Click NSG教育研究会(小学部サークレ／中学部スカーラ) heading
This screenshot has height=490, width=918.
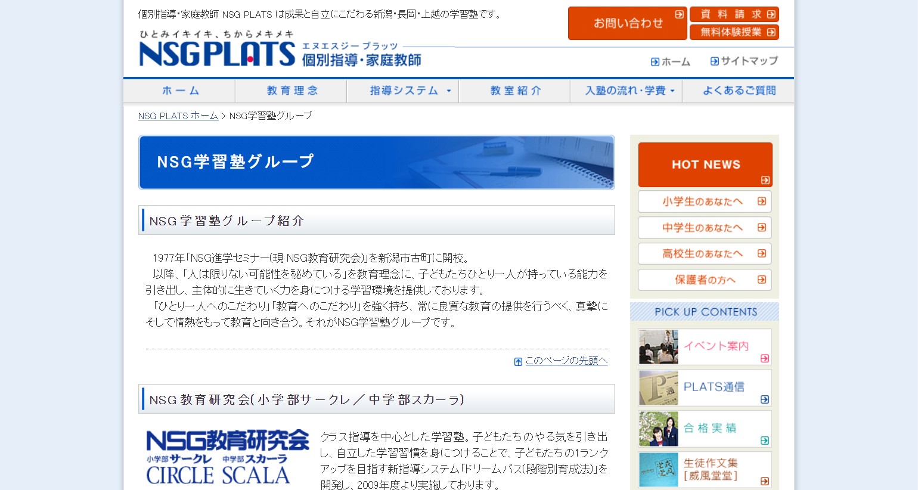point(377,399)
